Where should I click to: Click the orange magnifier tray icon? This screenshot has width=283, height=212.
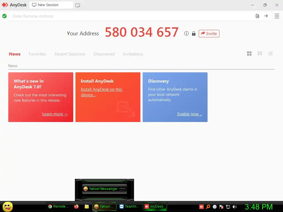(208, 207)
